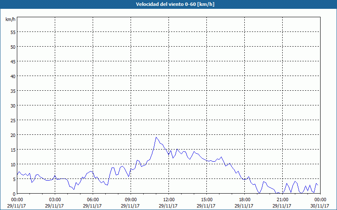
Task: Click the y-axis value 45
Action: tap(13, 61)
